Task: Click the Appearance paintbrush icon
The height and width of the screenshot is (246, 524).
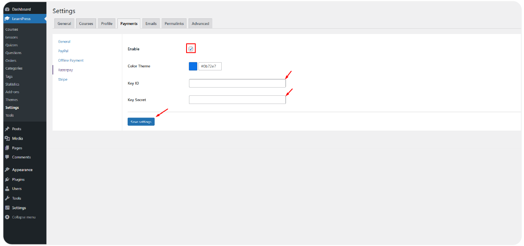Action: coord(7,170)
